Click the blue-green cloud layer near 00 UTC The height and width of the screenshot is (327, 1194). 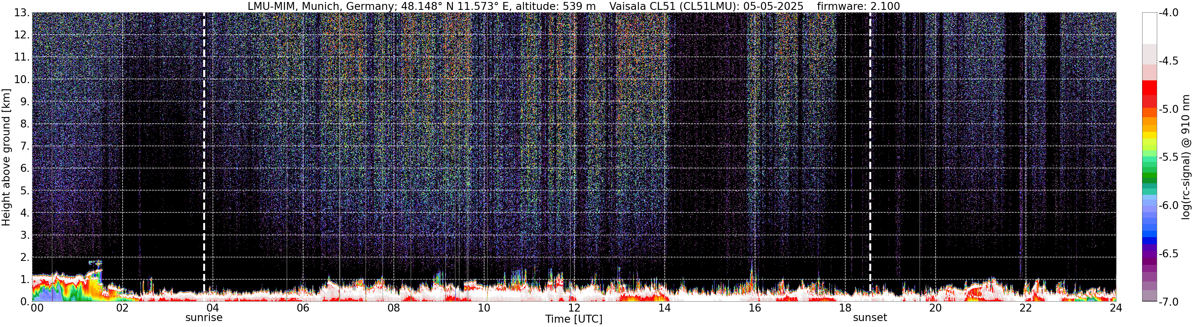[49, 294]
